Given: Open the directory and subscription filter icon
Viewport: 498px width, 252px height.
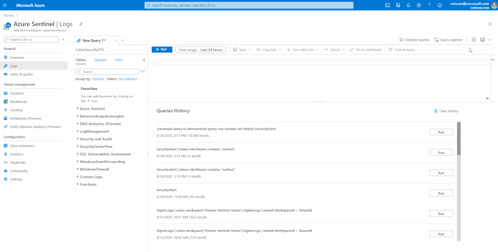Looking at the screenshot, I should [398, 5].
